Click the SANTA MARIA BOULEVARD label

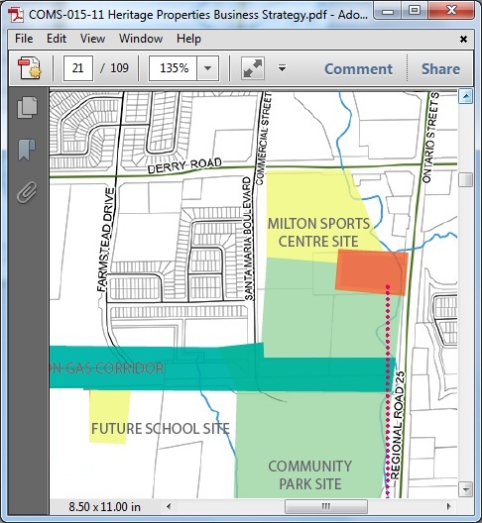[248, 239]
